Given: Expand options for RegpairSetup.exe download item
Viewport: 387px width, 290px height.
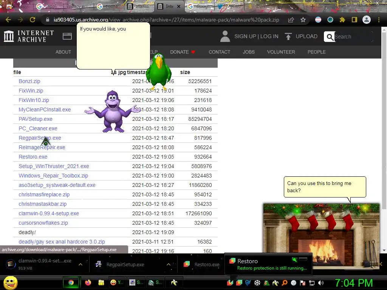Looking at the screenshot, I should pyautogui.click(x=169, y=264).
